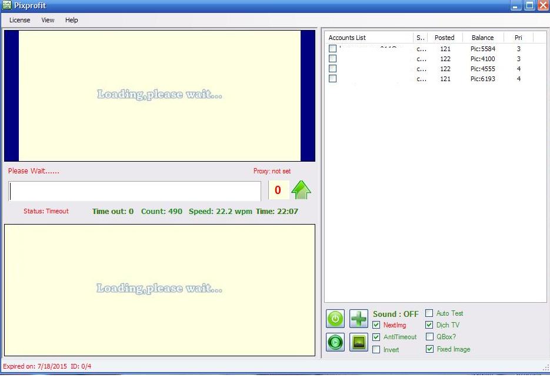Click the green image picture icon
The image size is (550, 378).
click(359, 342)
